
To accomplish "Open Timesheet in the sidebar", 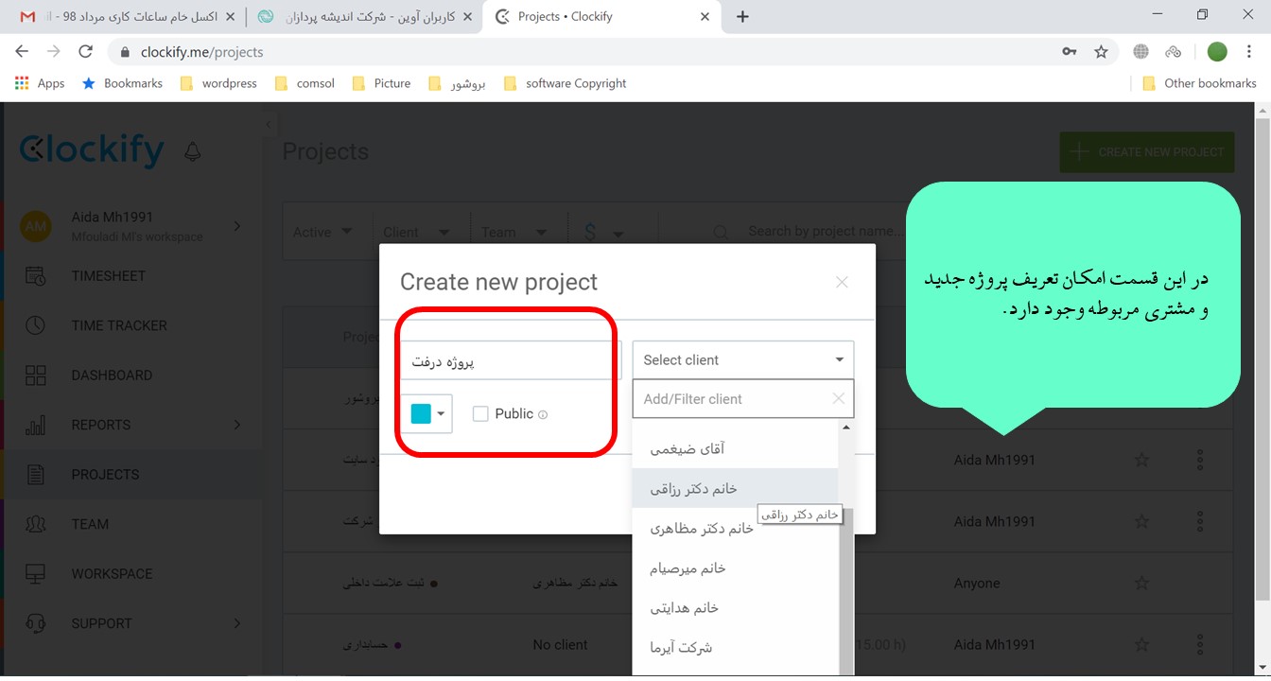I will 109,276.
